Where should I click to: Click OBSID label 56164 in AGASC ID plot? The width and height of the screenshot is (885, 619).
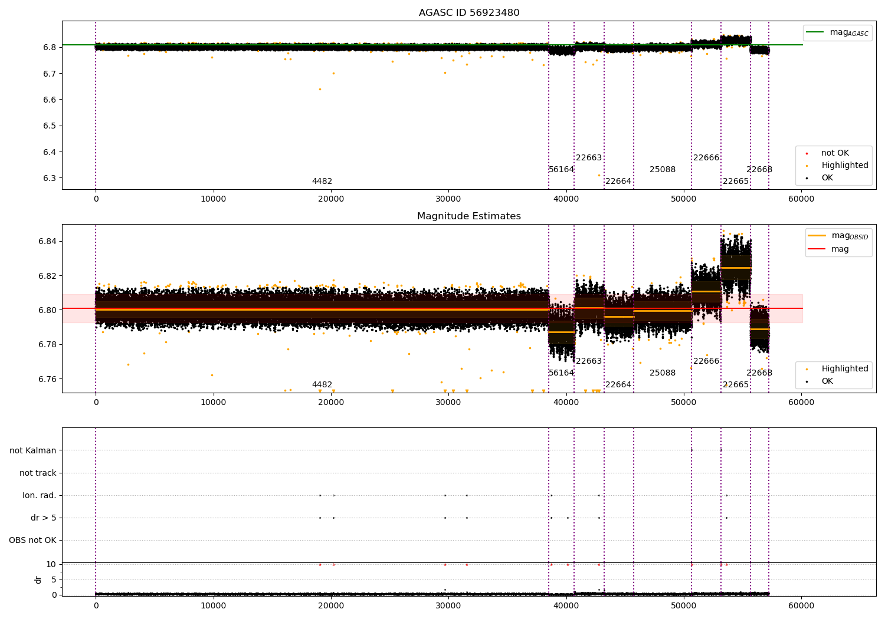(x=562, y=170)
